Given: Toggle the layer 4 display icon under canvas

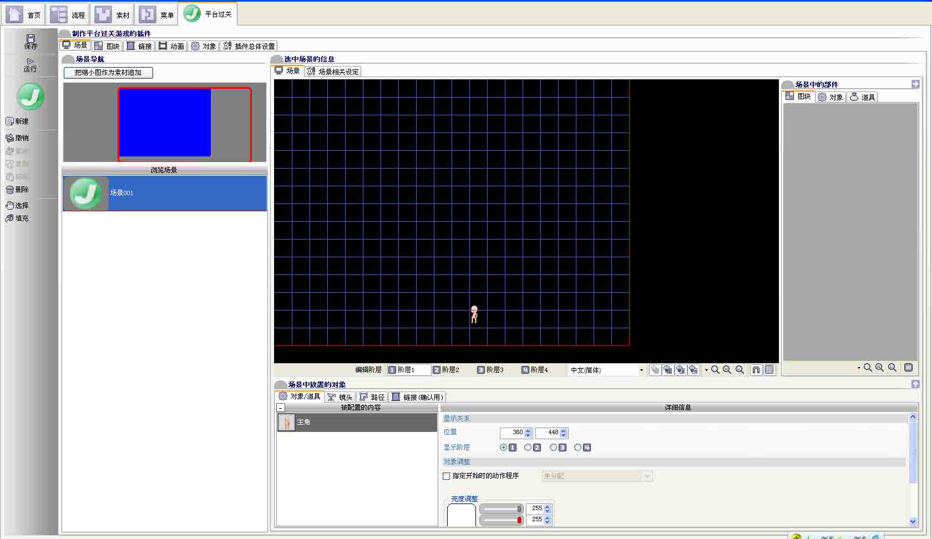Looking at the screenshot, I should pos(693,370).
